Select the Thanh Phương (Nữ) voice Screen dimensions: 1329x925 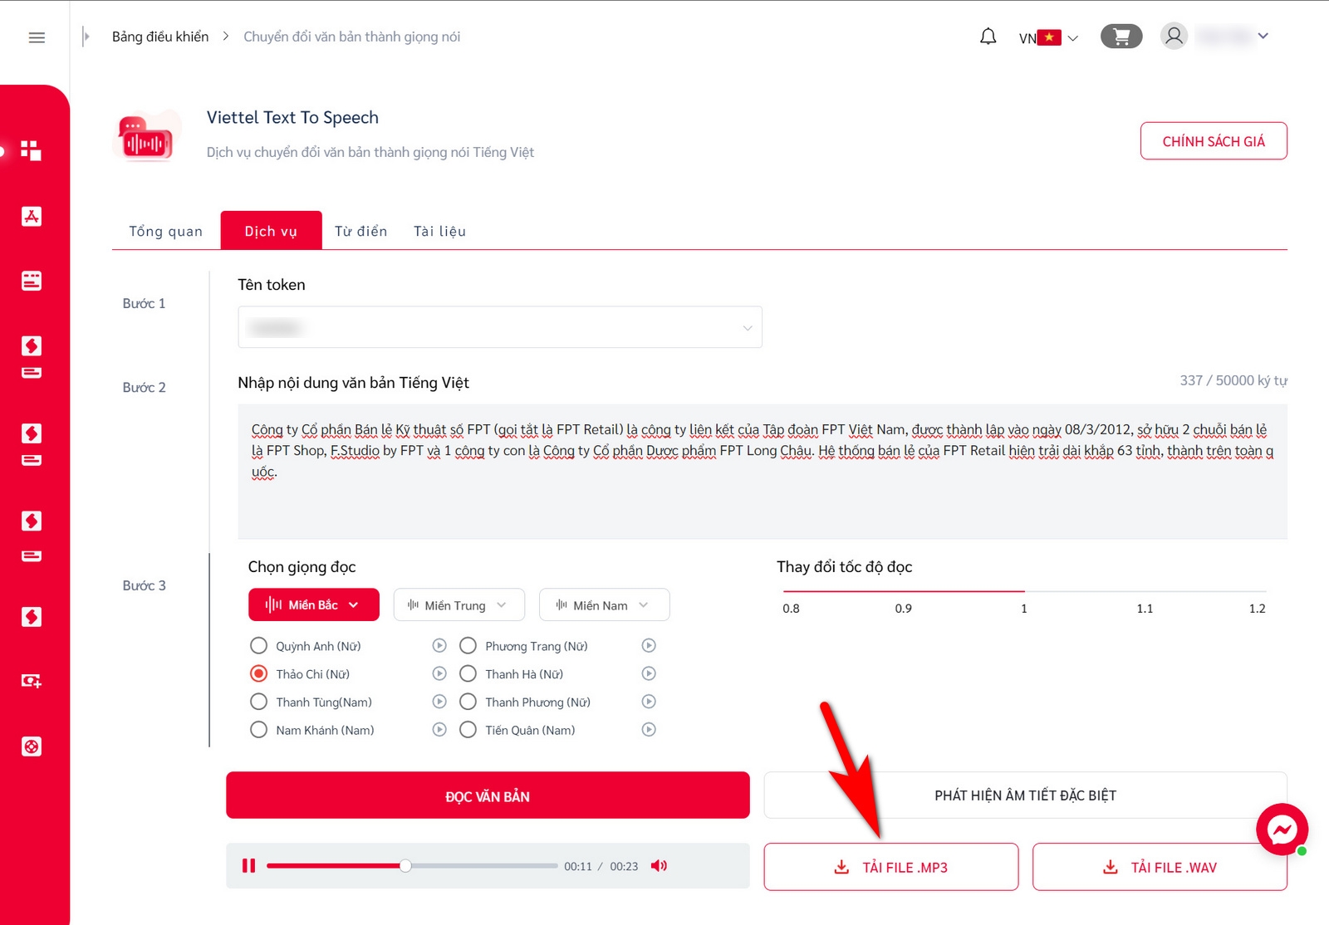click(468, 702)
